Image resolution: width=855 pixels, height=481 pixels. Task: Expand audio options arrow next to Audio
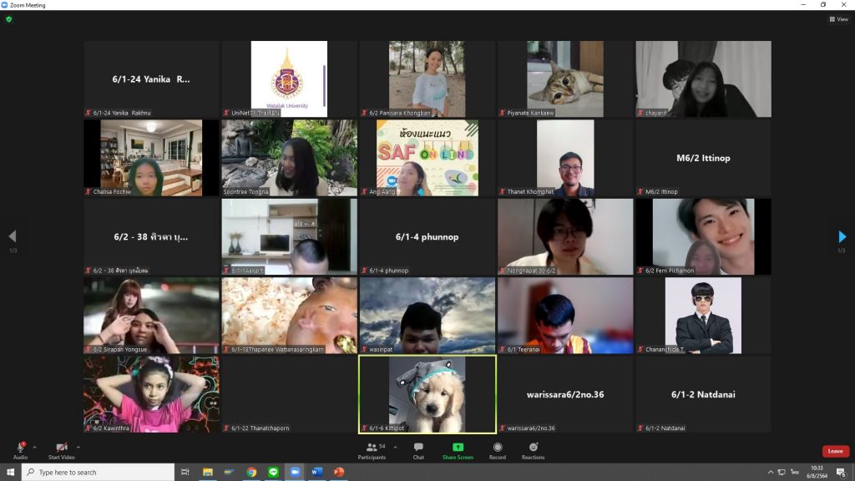(34, 447)
